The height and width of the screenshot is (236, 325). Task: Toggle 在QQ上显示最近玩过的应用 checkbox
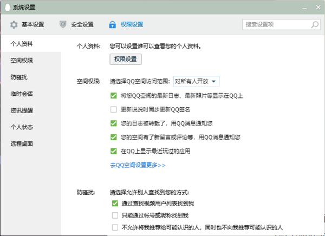[114, 151]
